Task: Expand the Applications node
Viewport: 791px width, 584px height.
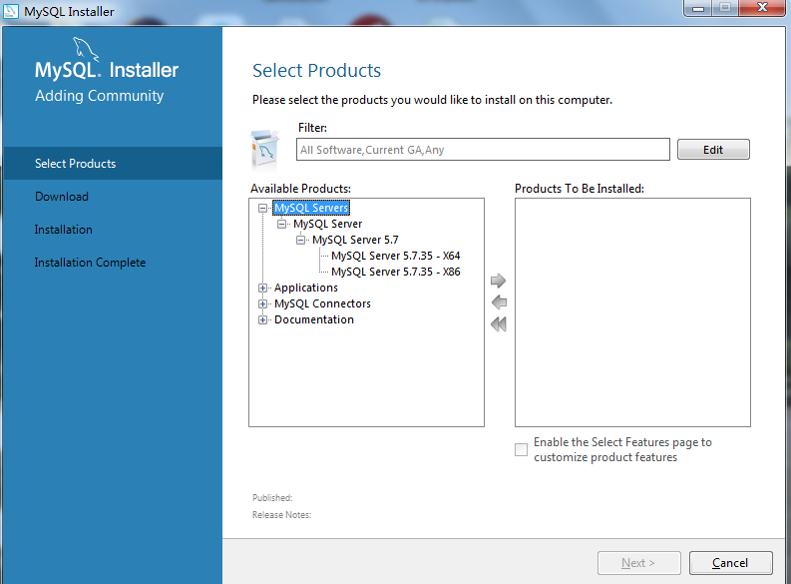Action: pos(262,288)
